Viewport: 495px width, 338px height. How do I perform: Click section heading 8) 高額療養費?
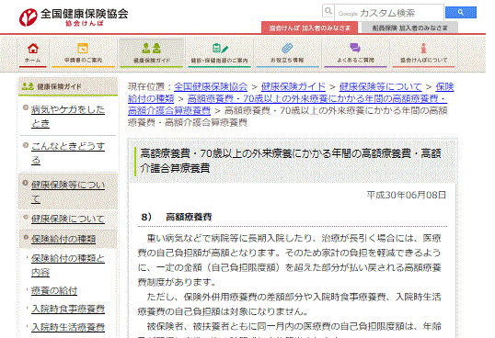[176, 217]
